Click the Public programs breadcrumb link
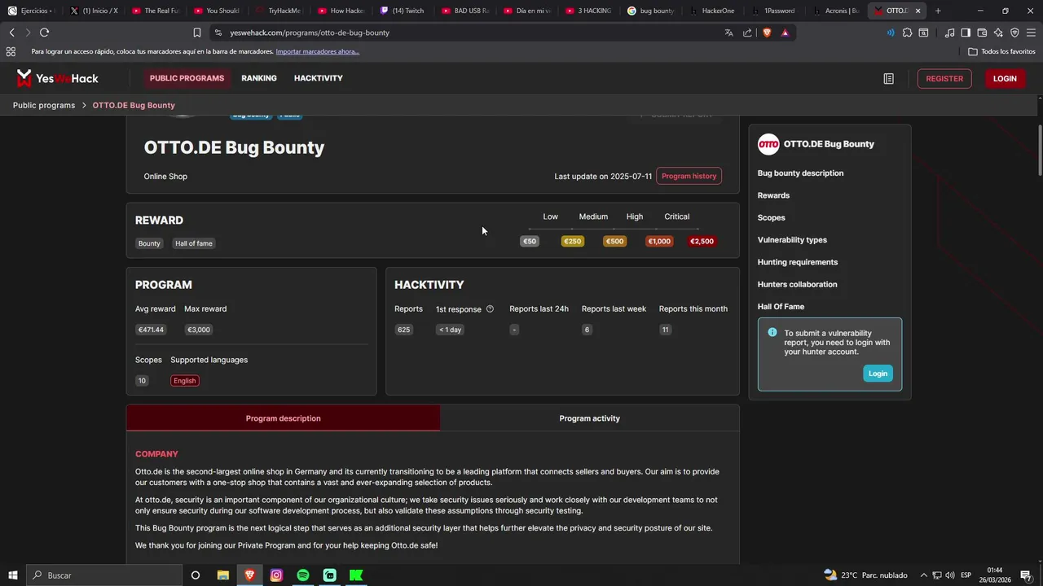 tap(44, 105)
